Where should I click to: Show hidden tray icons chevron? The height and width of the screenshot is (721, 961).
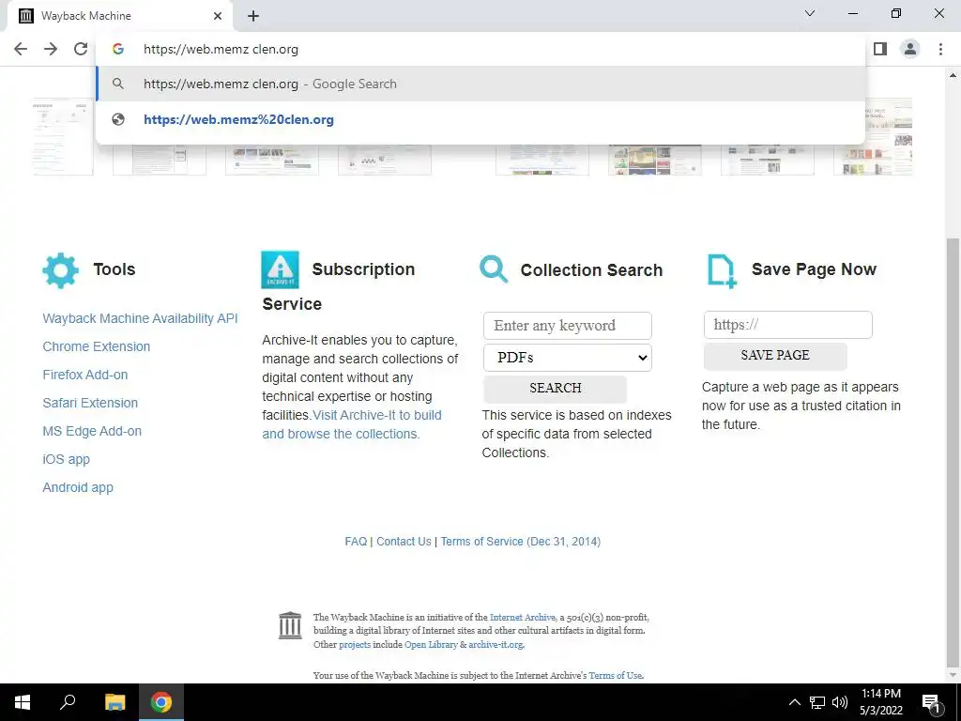794,702
